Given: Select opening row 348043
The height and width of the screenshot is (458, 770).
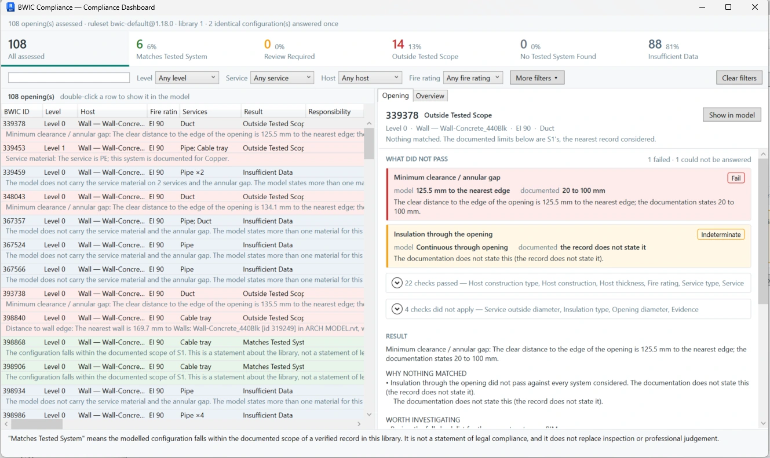Looking at the screenshot, I should [x=183, y=202].
